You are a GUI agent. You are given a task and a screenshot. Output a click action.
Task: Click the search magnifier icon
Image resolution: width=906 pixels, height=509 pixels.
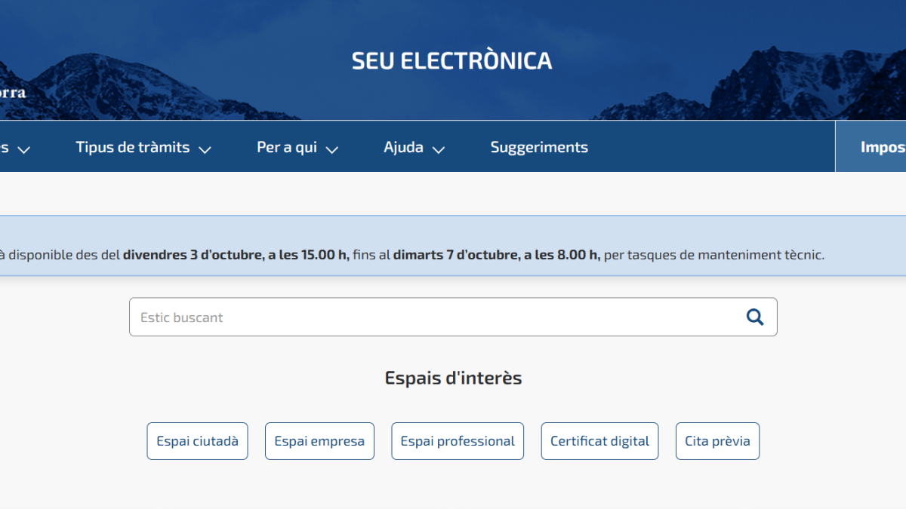(754, 317)
